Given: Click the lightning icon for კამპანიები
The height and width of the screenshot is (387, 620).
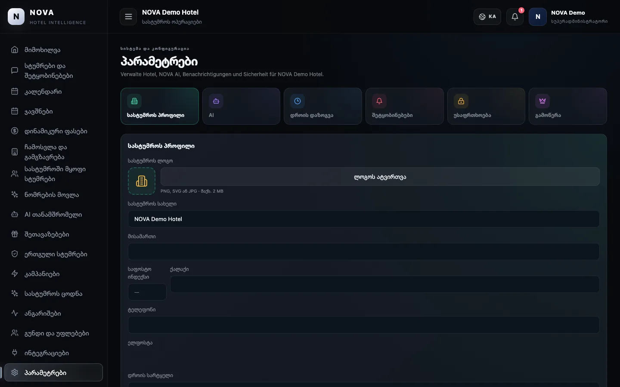Looking at the screenshot, I should [15, 274].
